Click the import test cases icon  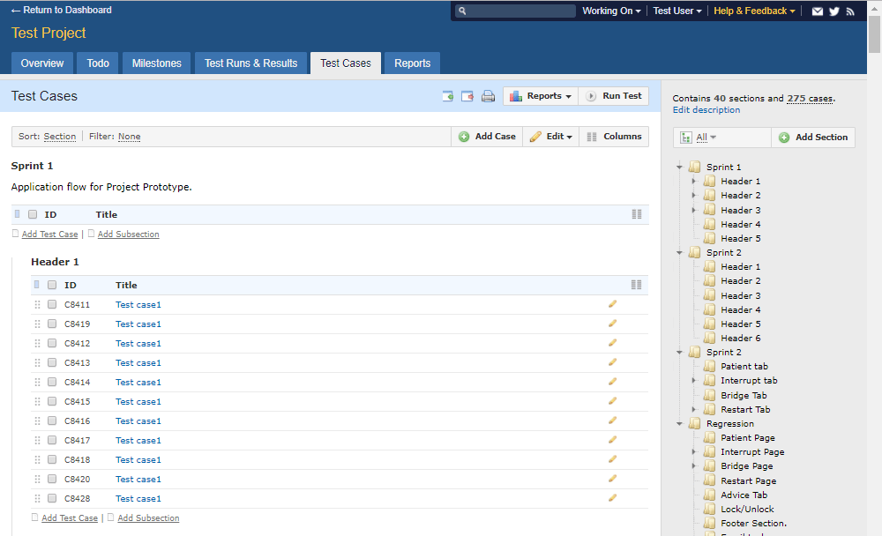click(x=448, y=96)
